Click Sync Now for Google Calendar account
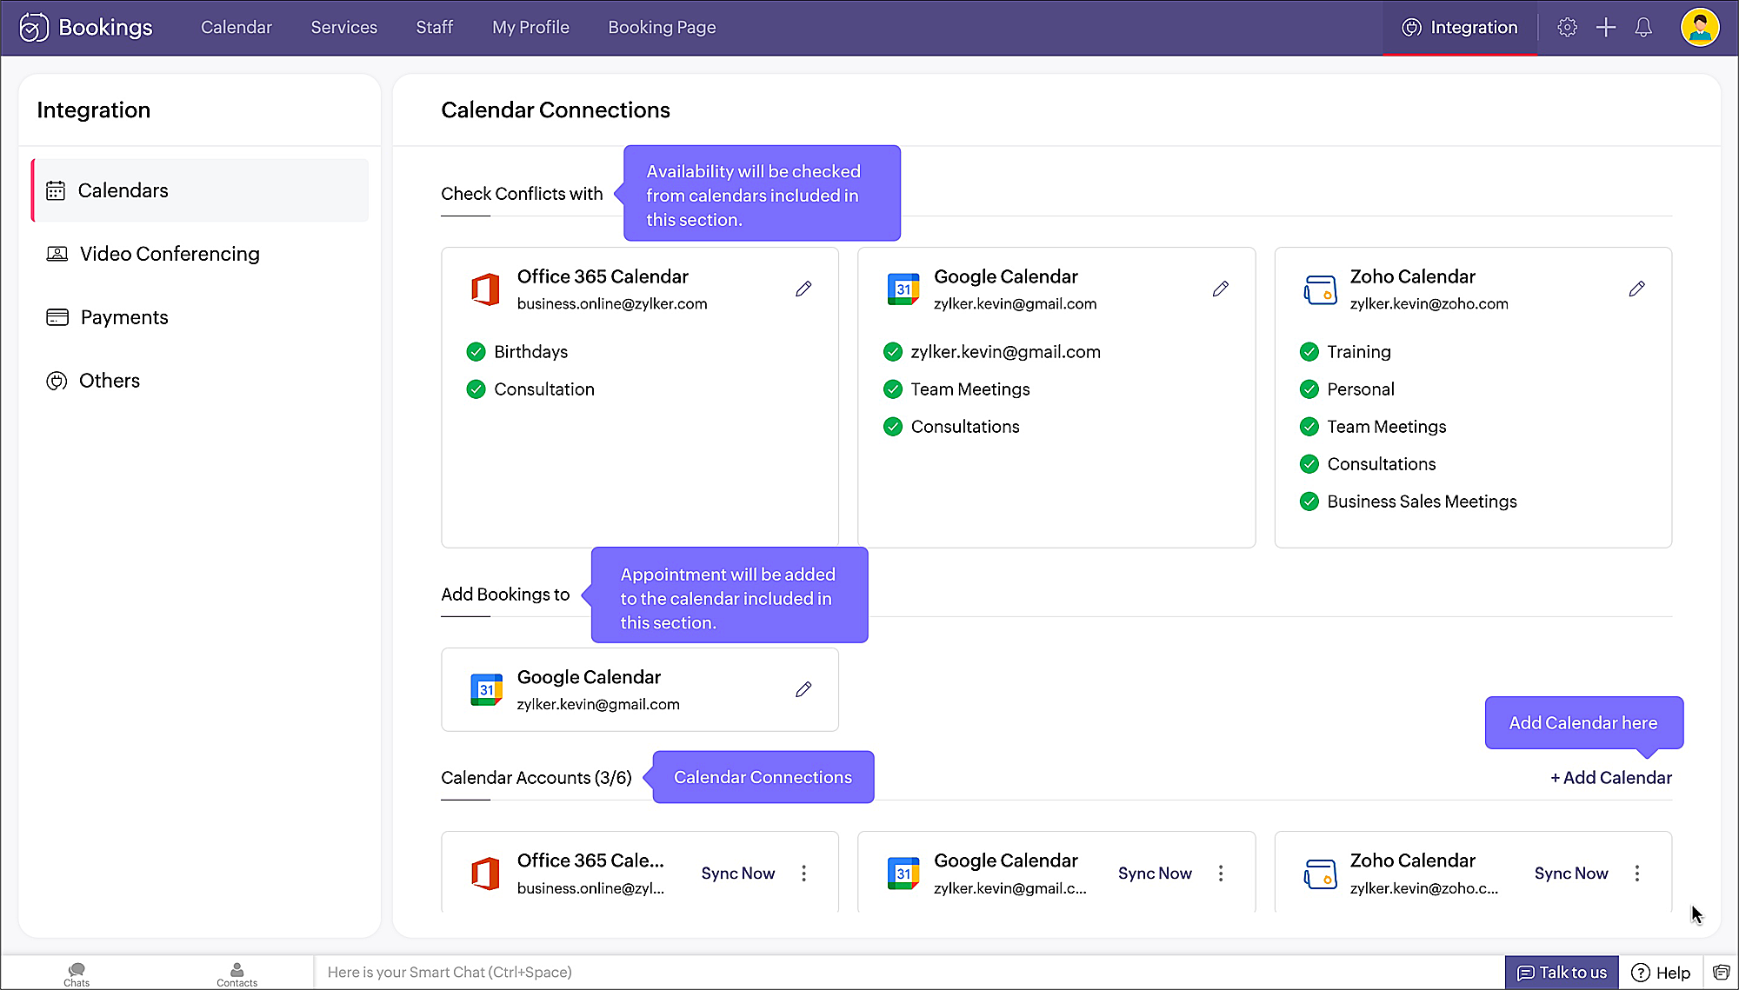 click(x=1154, y=874)
